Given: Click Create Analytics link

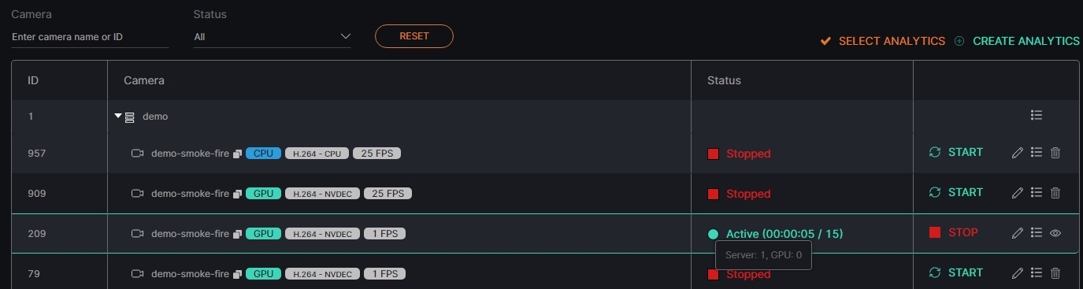Looking at the screenshot, I should tap(1018, 41).
